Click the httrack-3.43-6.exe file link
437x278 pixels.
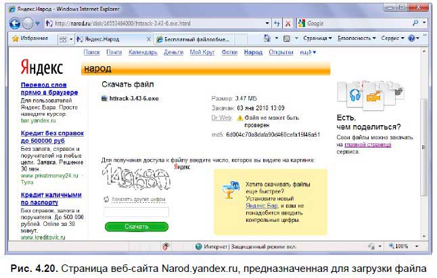point(132,98)
